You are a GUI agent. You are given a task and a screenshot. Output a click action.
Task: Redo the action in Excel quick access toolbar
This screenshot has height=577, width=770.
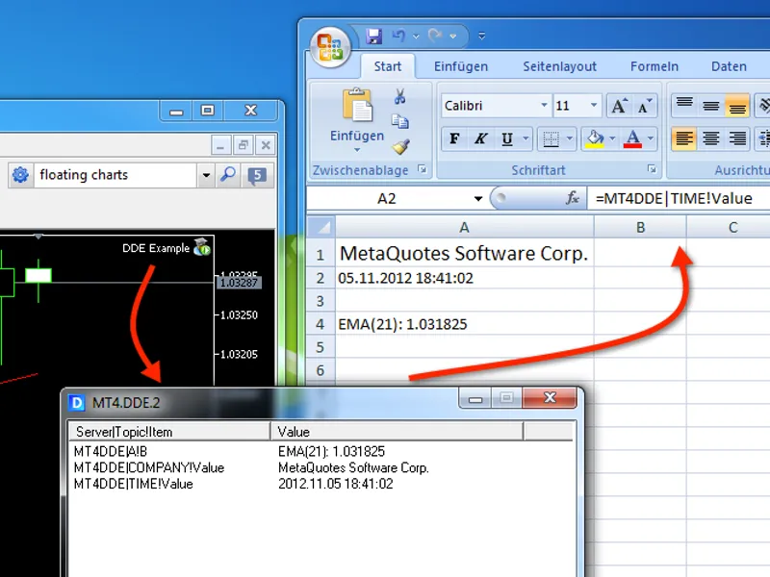435,36
